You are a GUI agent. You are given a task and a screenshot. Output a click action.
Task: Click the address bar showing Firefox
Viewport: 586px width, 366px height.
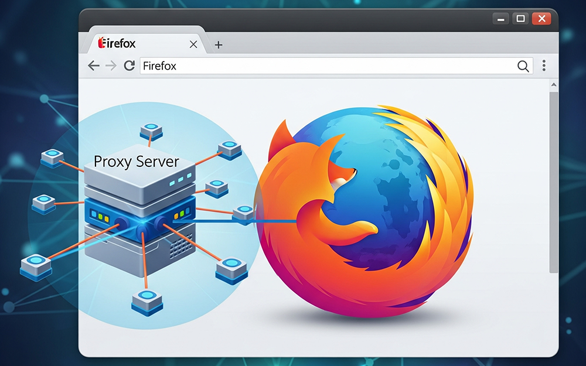tap(336, 66)
